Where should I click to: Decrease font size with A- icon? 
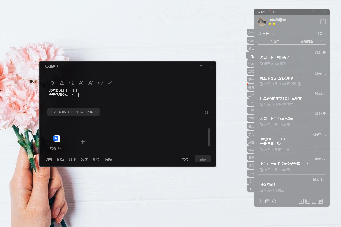91,83
